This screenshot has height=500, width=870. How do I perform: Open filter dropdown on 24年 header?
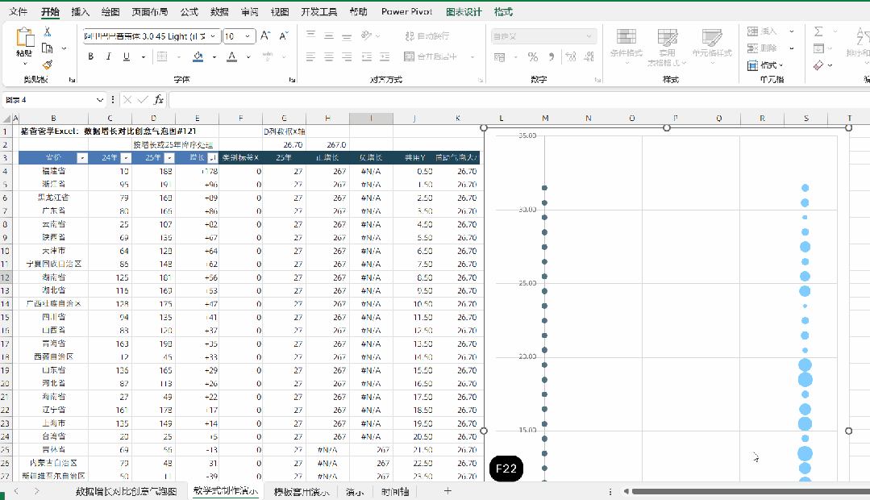[126, 158]
